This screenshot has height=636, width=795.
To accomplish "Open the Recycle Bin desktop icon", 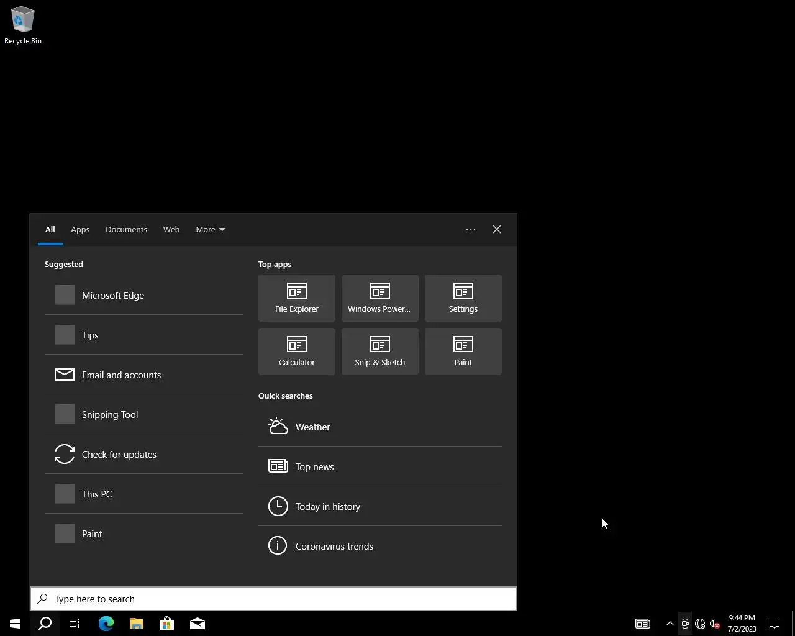I will (23, 25).
